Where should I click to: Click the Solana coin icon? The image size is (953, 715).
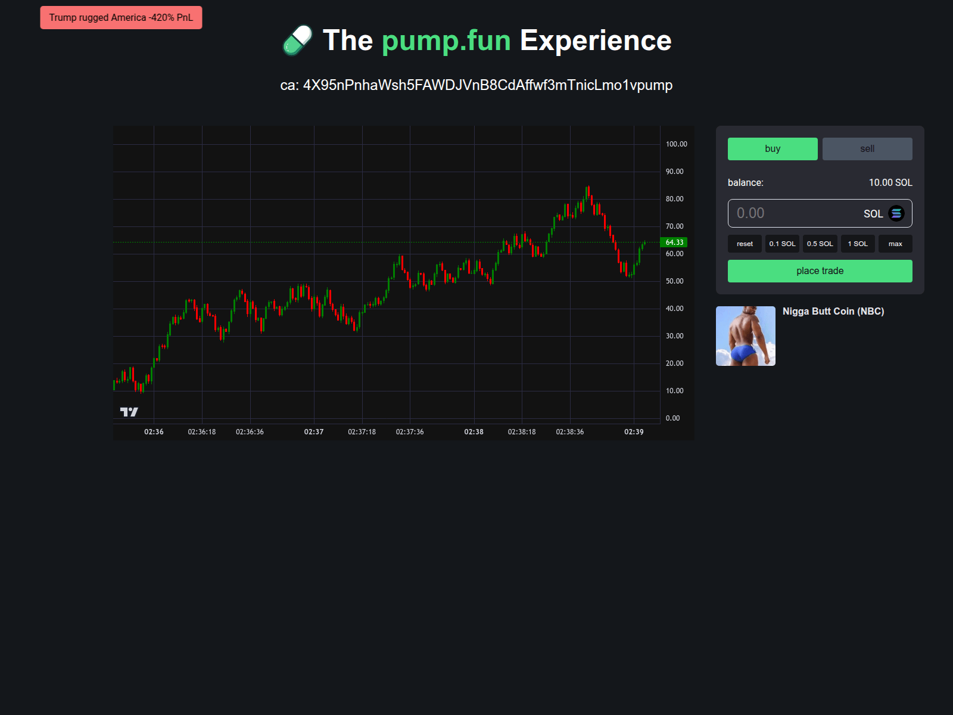click(x=896, y=213)
